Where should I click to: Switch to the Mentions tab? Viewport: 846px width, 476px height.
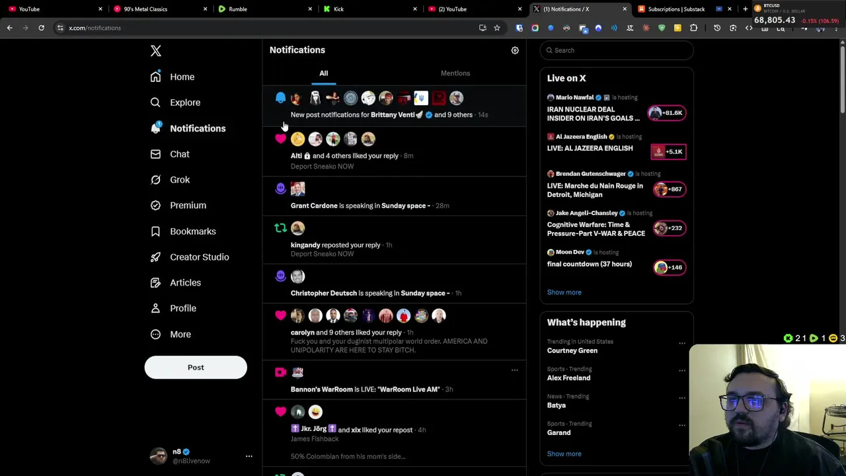coord(455,73)
